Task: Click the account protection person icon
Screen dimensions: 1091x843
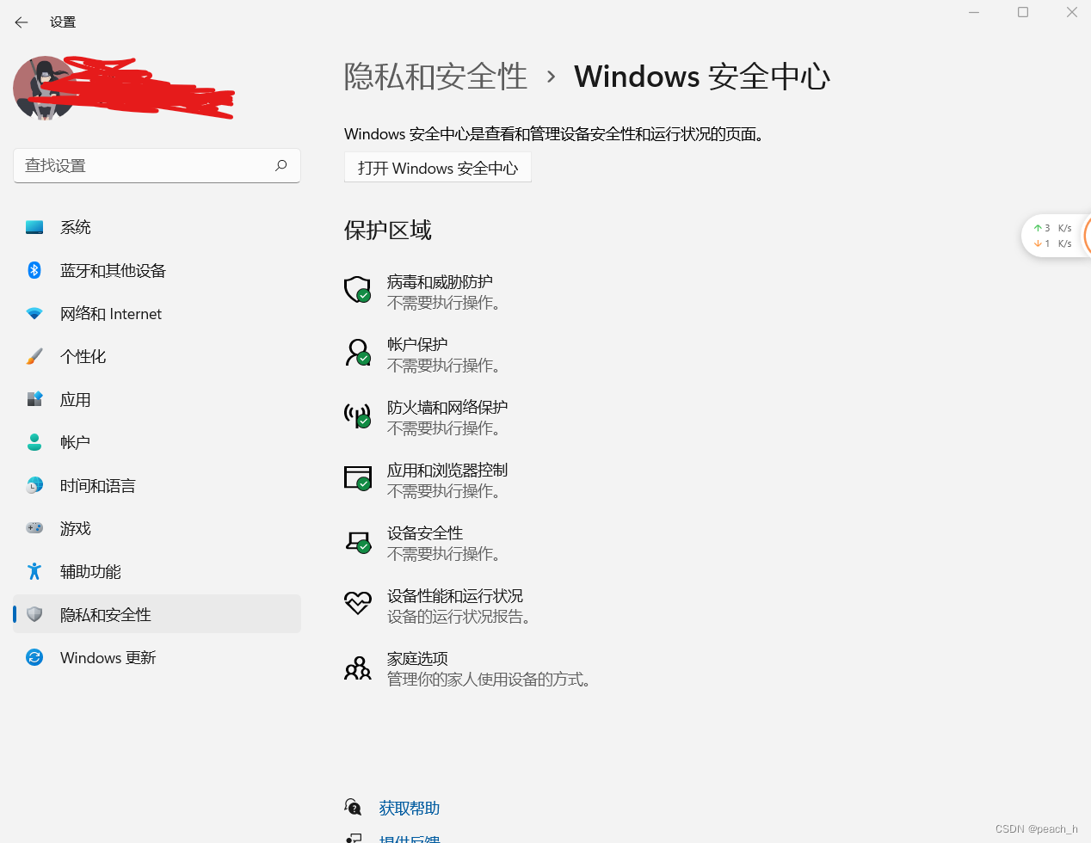Action: point(357,353)
